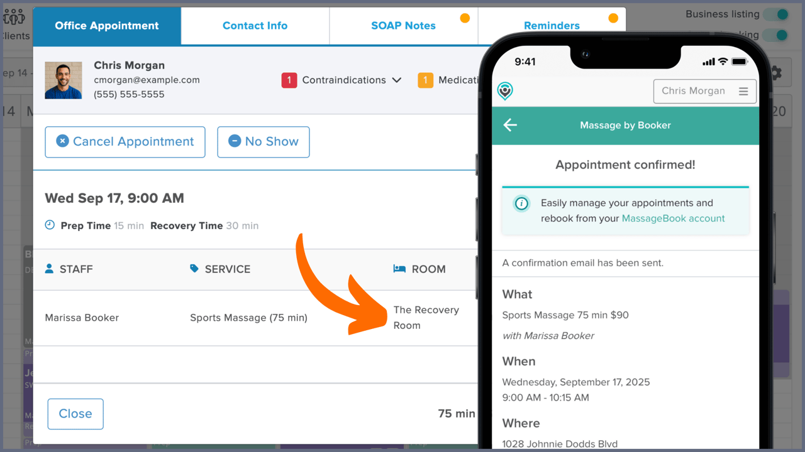Toggle the online booking switch below Business listing

click(x=775, y=35)
